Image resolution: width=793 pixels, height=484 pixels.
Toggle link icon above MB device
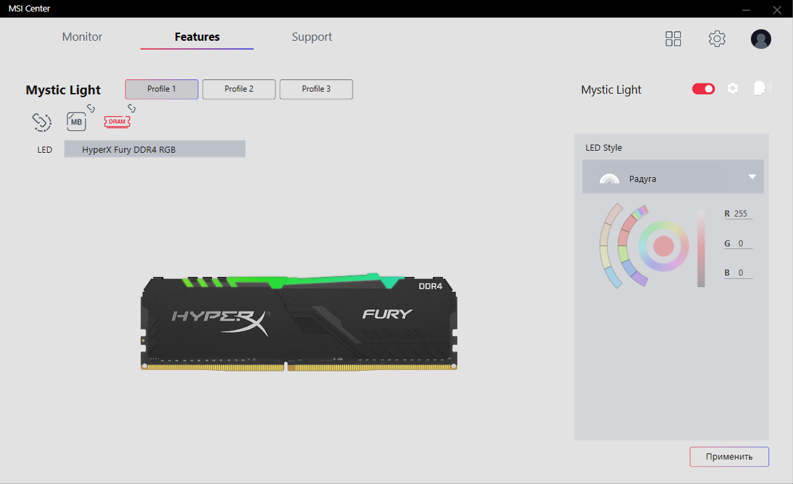pyautogui.click(x=91, y=108)
